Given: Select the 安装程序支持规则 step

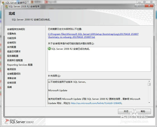Looking at the screenshot, I should tap(16, 29).
